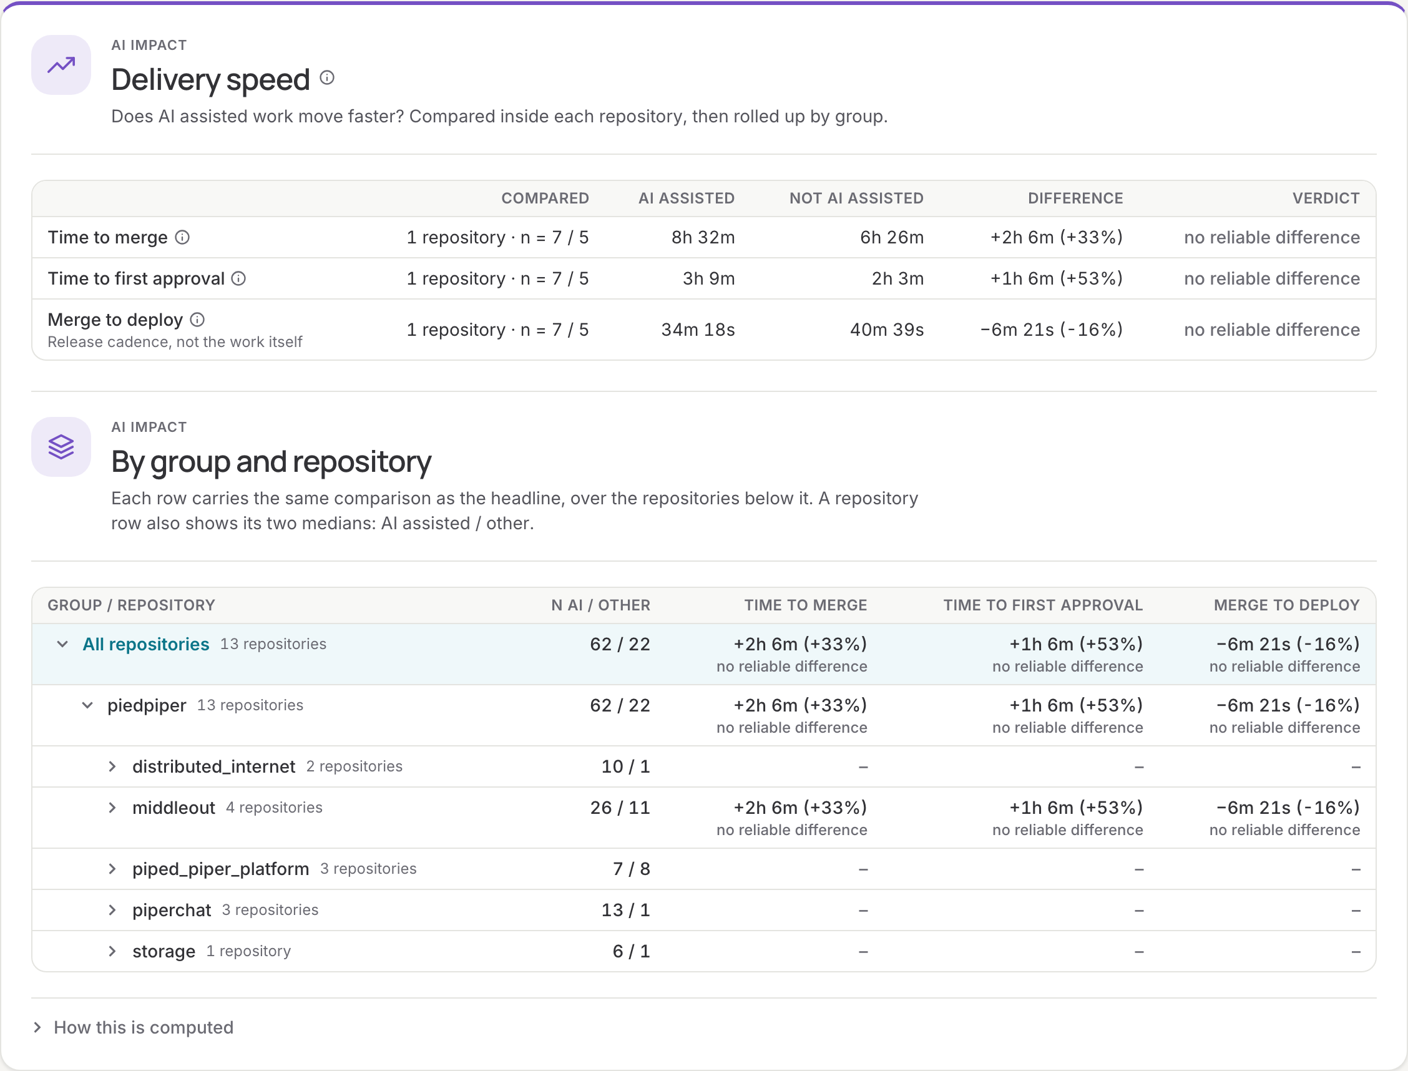Click the NOT AI ASSISTED column header

[x=857, y=198]
